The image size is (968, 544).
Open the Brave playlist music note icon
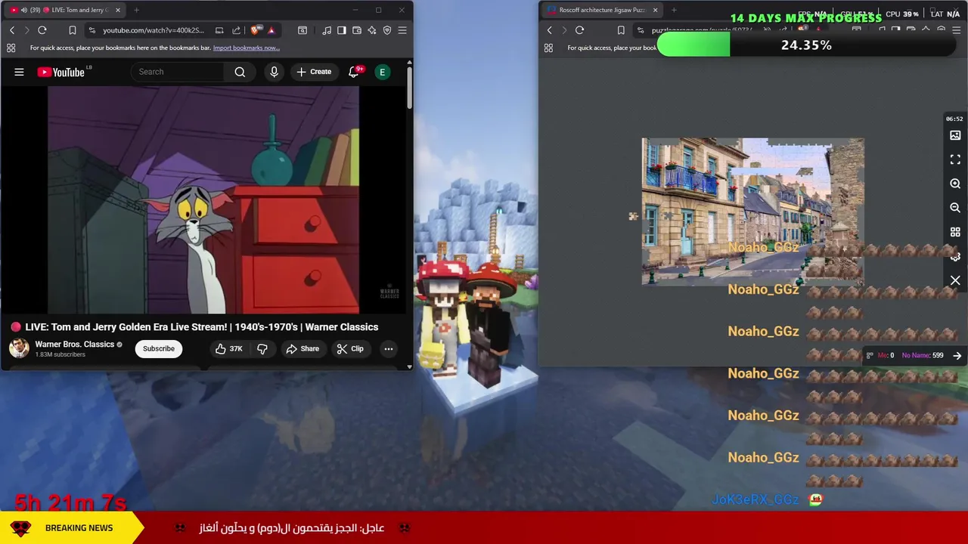(x=327, y=30)
